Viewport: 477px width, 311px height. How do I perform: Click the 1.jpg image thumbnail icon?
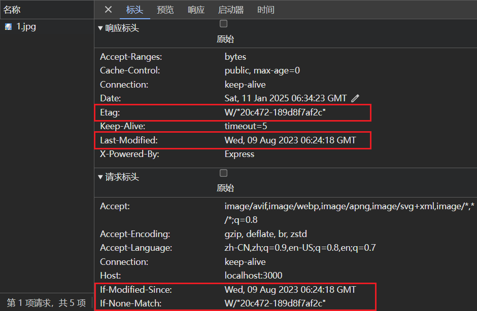[x=8, y=26]
